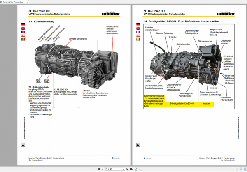Screen dimensions: 247x172
Task: Click the 'Öleinfüllstutzen Schaltgetriebe' label
Action: click(192, 32)
